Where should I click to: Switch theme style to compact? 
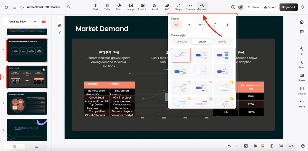coord(181,41)
